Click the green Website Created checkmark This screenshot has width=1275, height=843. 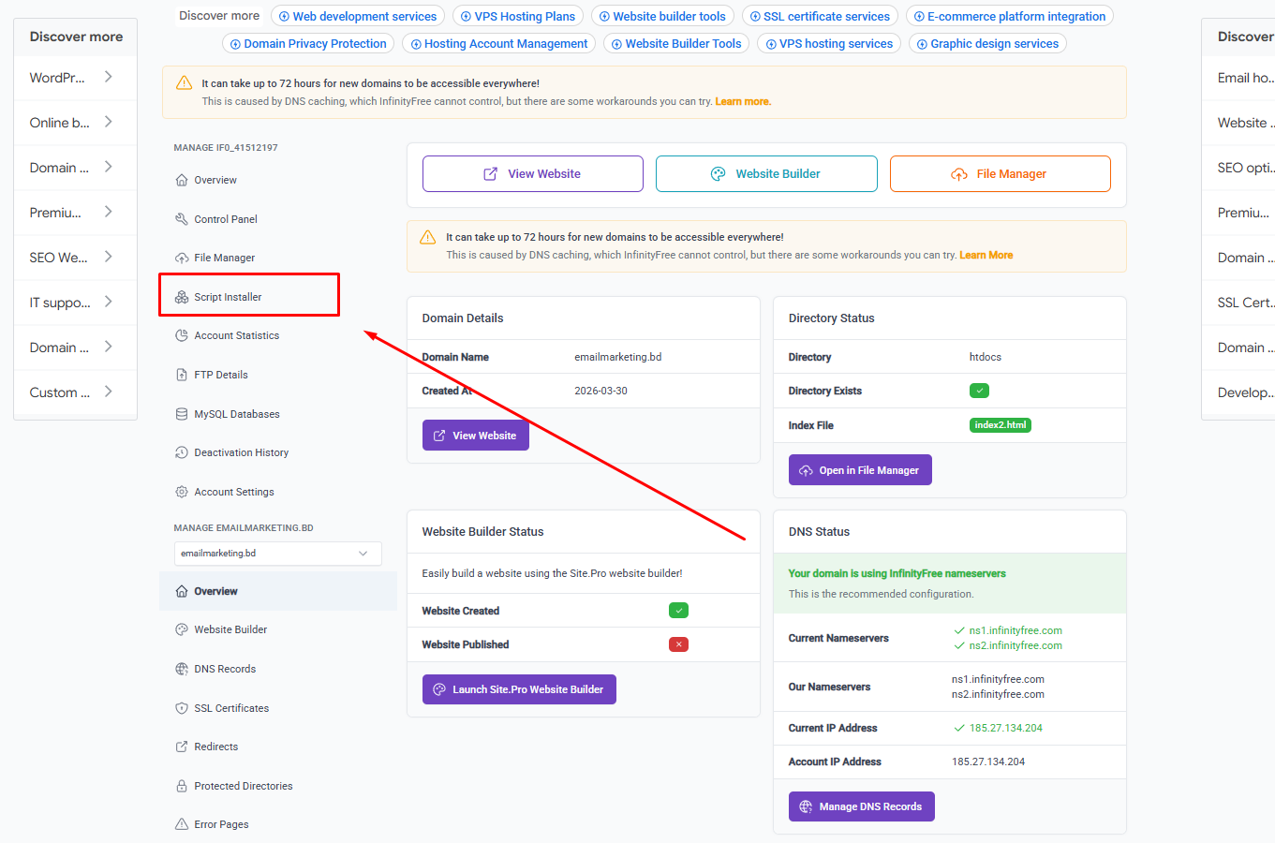tap(678, 611)
